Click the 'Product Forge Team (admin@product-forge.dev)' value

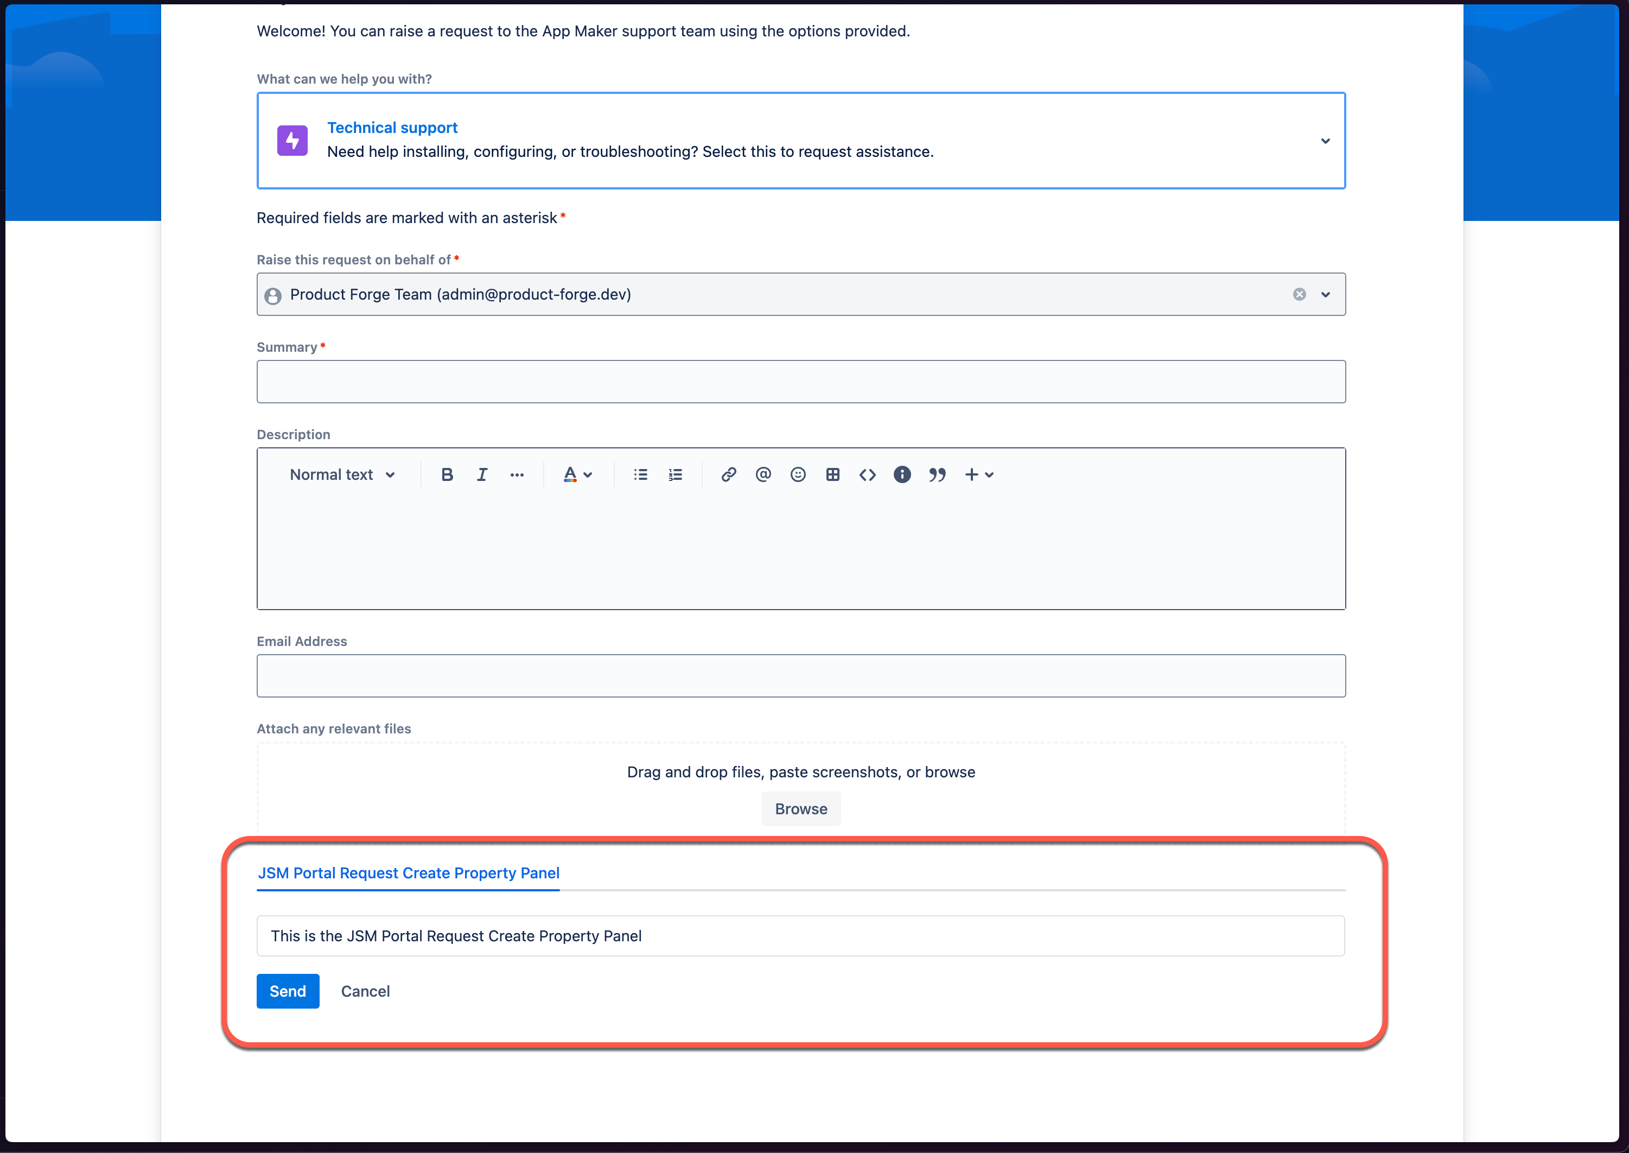click(461, 295)
